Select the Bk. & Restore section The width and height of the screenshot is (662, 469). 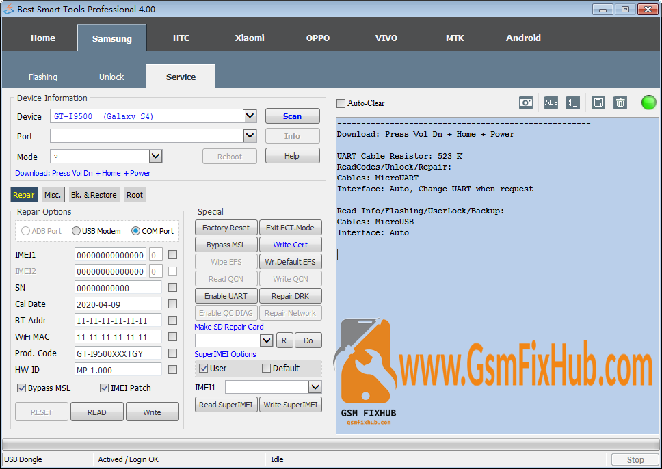94,195
